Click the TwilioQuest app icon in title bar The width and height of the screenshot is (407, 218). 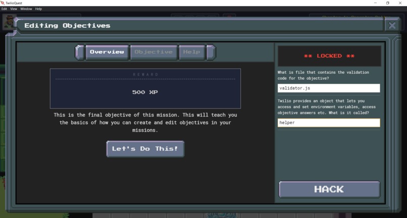[x=3, y=3]
